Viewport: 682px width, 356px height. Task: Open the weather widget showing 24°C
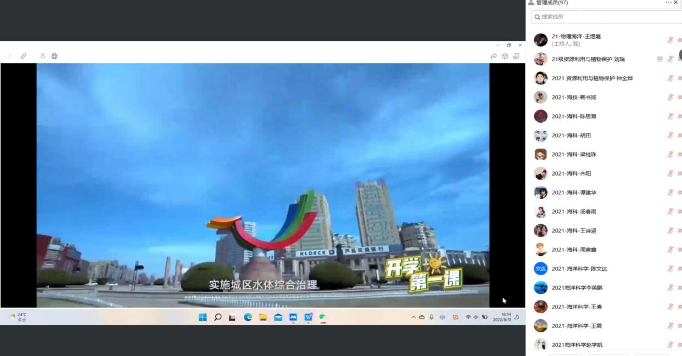[17, 317]
